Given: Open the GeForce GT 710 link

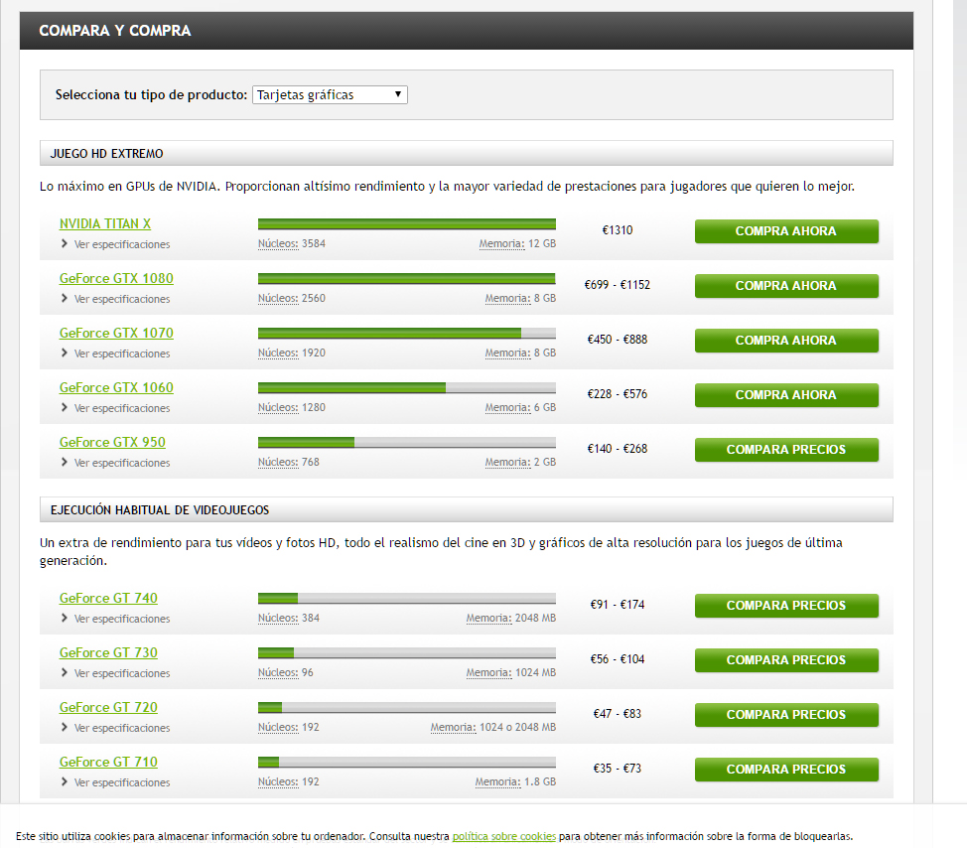Looking at the screenshot, I should pos(108,762).
